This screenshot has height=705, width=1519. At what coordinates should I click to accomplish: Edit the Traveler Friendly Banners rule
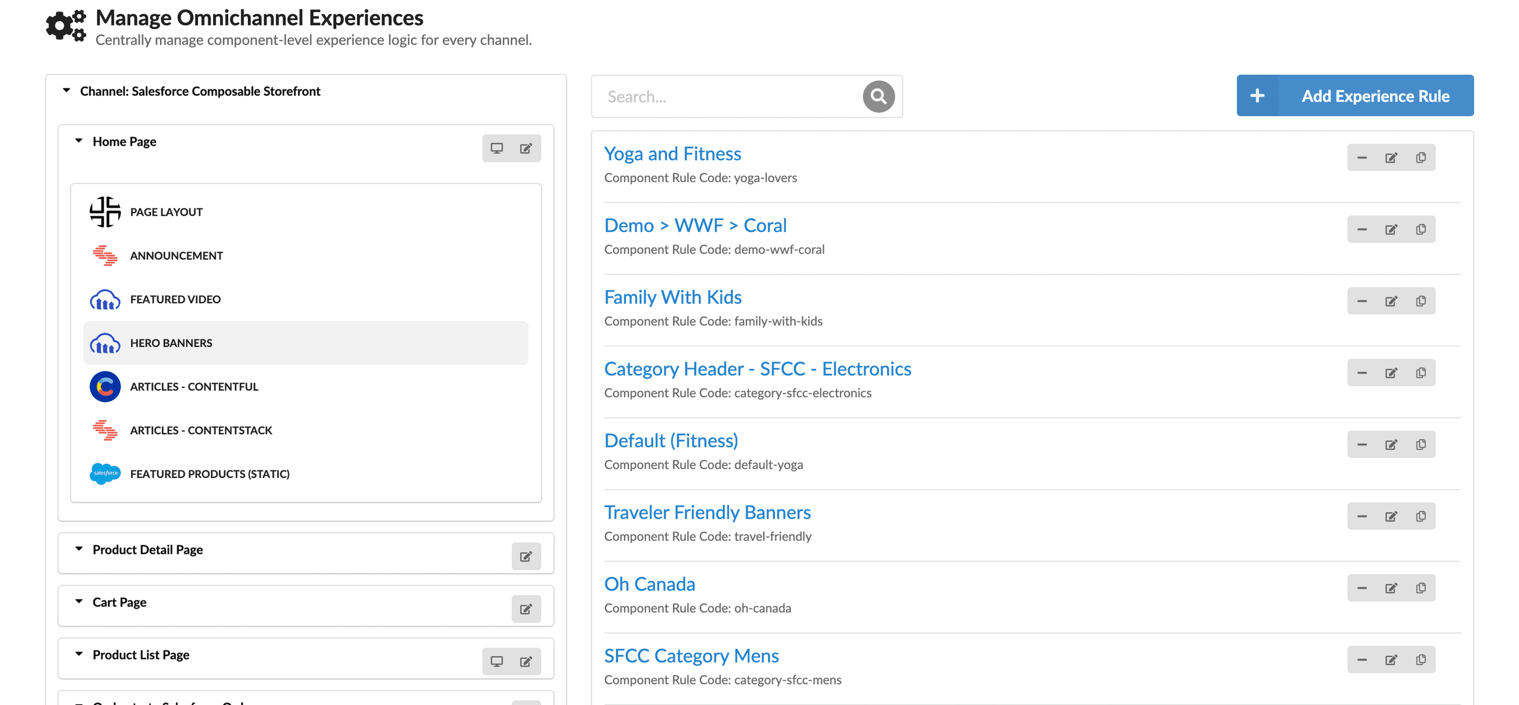pos(1391,516)
